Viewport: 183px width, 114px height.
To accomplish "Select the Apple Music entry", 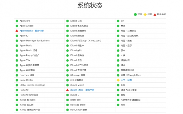I will click(26, 46).
